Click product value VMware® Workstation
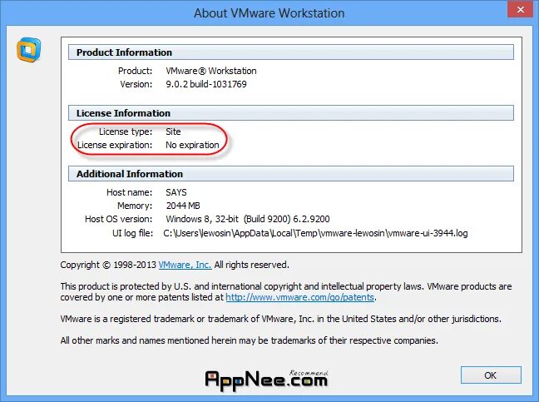 (x=211, y=71)
